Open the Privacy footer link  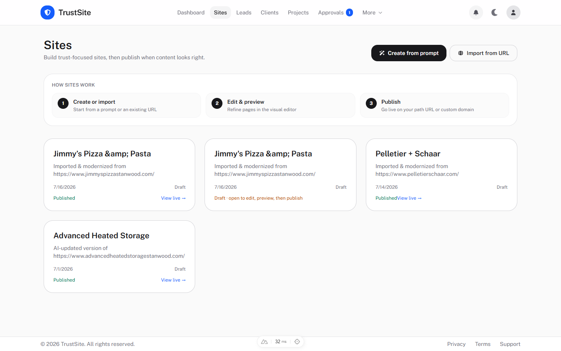click(x=457, y=344)
